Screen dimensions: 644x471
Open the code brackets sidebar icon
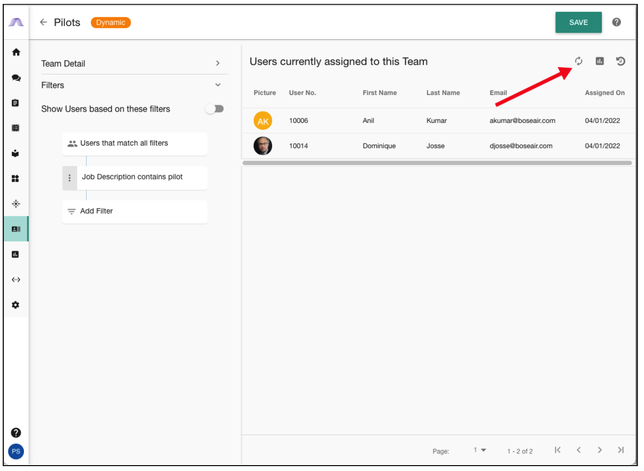click(x=16, y=280)
